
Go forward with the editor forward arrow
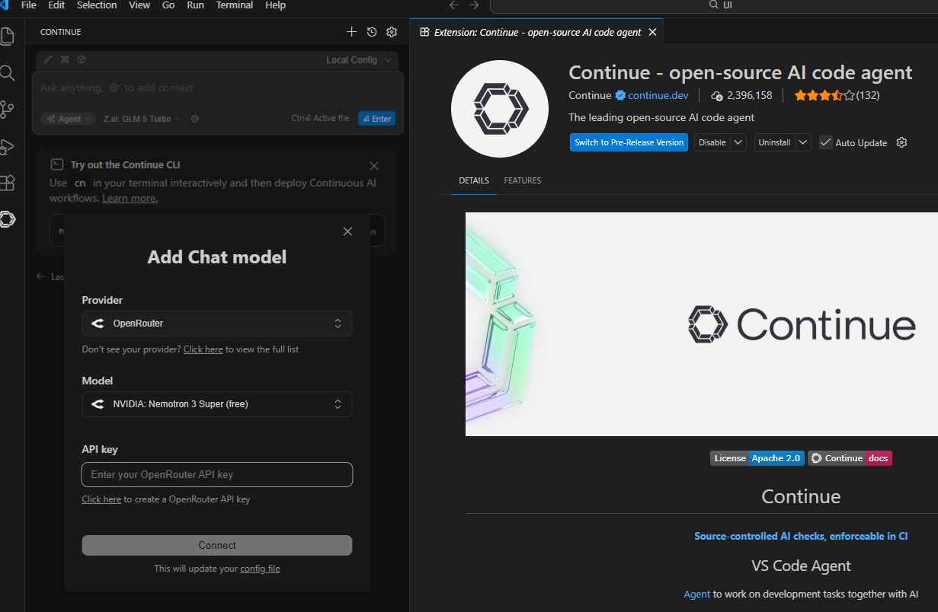coord(474,5)
